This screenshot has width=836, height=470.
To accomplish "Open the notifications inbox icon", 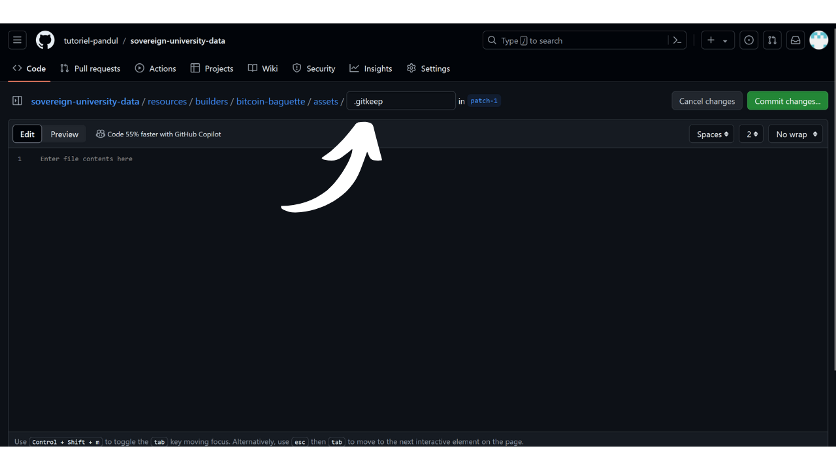I will 796,40.
